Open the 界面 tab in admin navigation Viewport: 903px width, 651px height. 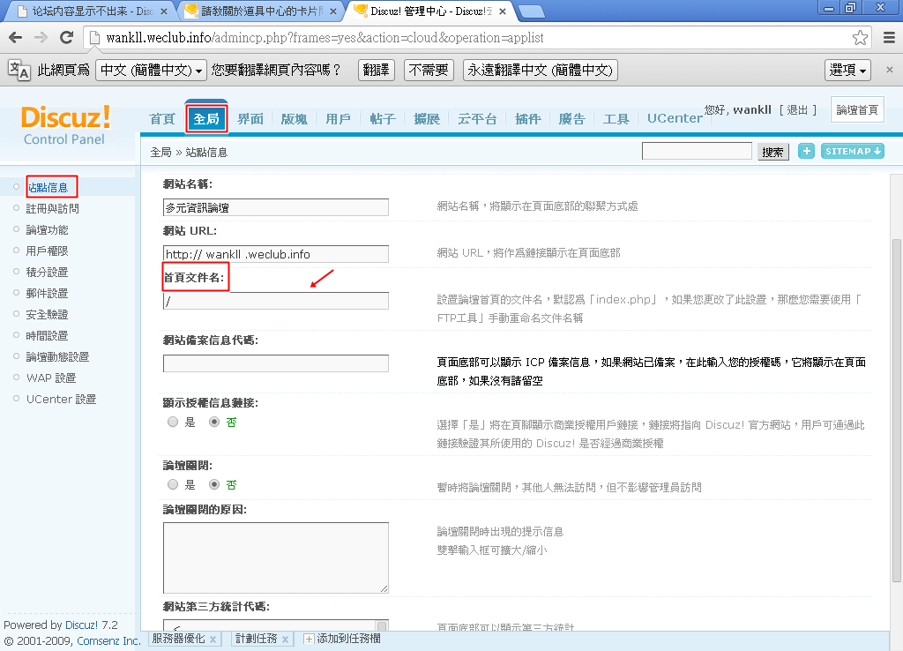pos(250,119)
